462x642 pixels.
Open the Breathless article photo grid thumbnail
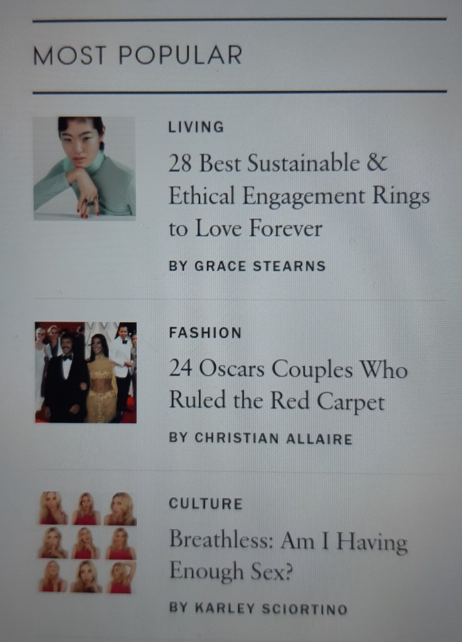point(87,542)
